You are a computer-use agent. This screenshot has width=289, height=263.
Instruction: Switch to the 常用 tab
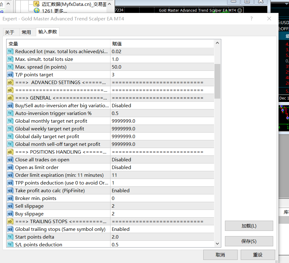pyautogui.click(x=26, y=32)
